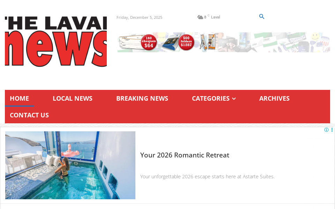Click the 500 folders $1287 badge
Screen dimensions: 335x209
(x=186, y=42)
